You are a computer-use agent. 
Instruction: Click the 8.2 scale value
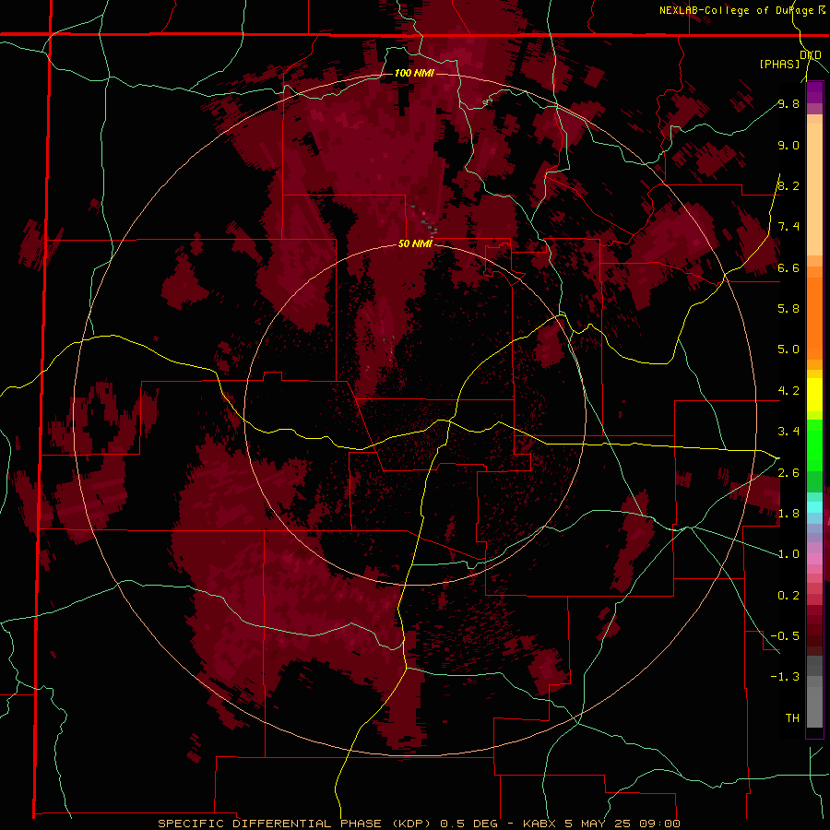pos(788,185)
